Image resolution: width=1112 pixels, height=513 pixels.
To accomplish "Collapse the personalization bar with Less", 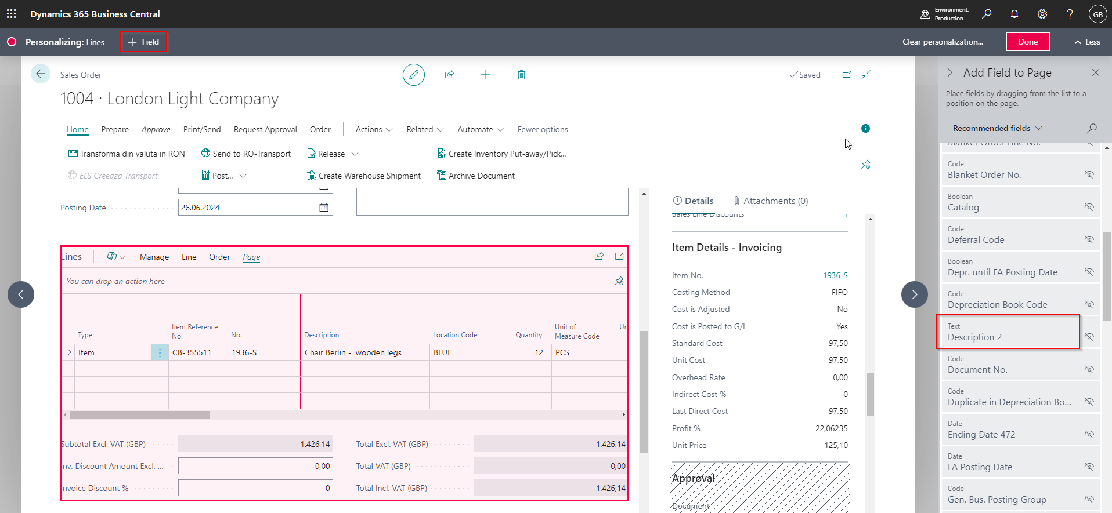I will 1087,42.
